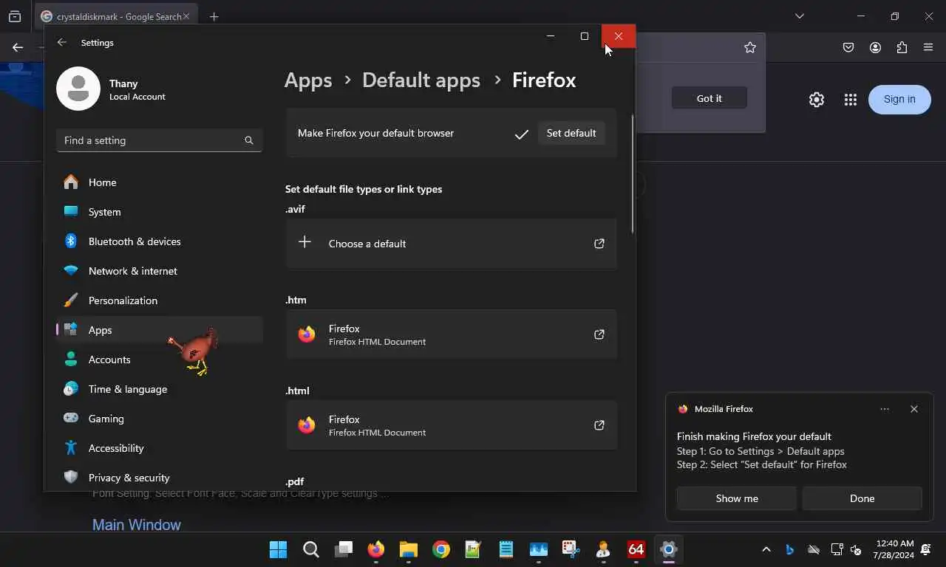The image size is (946, 567).
Task: Open Firefox from the taskbar
Action: click(376, 549)
